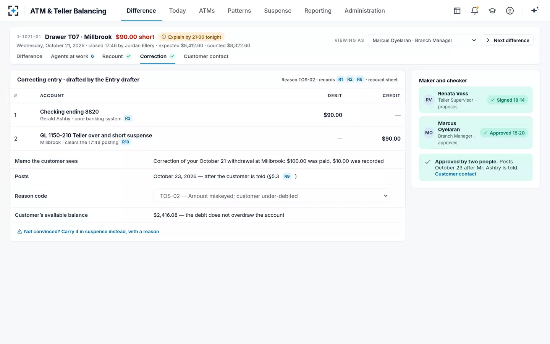
Task: Open the graduation cap learning icon
Action: (x=492, y=11)
